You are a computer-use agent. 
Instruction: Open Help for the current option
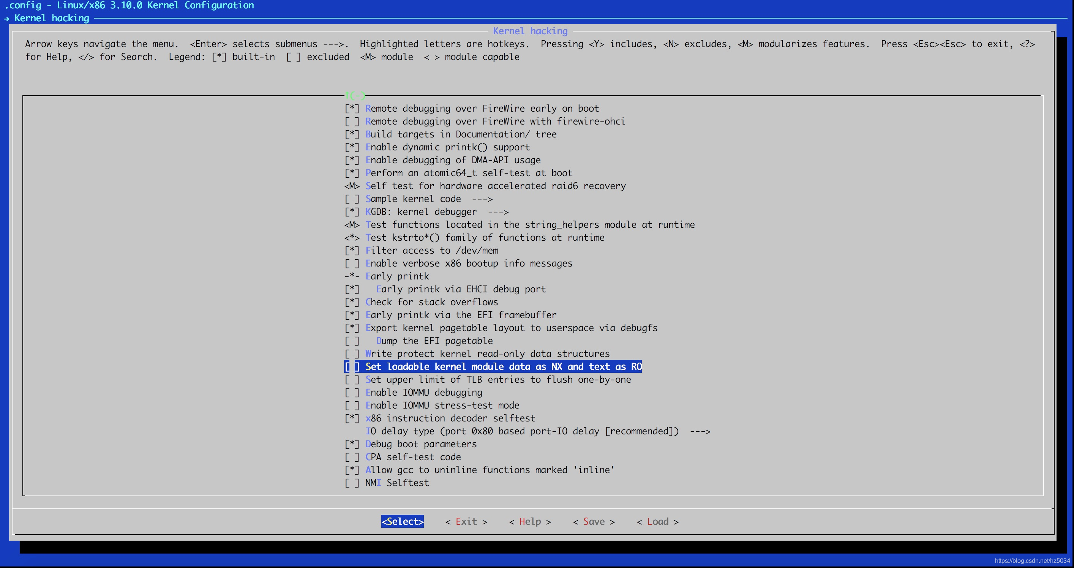pos(529,522)
